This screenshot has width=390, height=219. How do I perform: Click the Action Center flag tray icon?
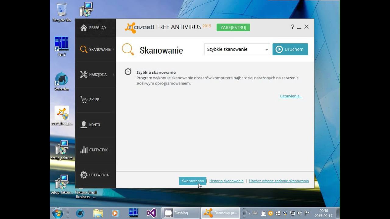point(307,213)
